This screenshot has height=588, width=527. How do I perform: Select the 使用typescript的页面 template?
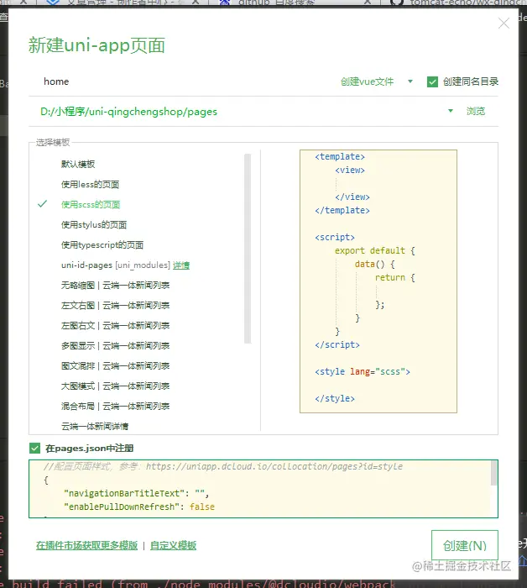click(102, 245)
